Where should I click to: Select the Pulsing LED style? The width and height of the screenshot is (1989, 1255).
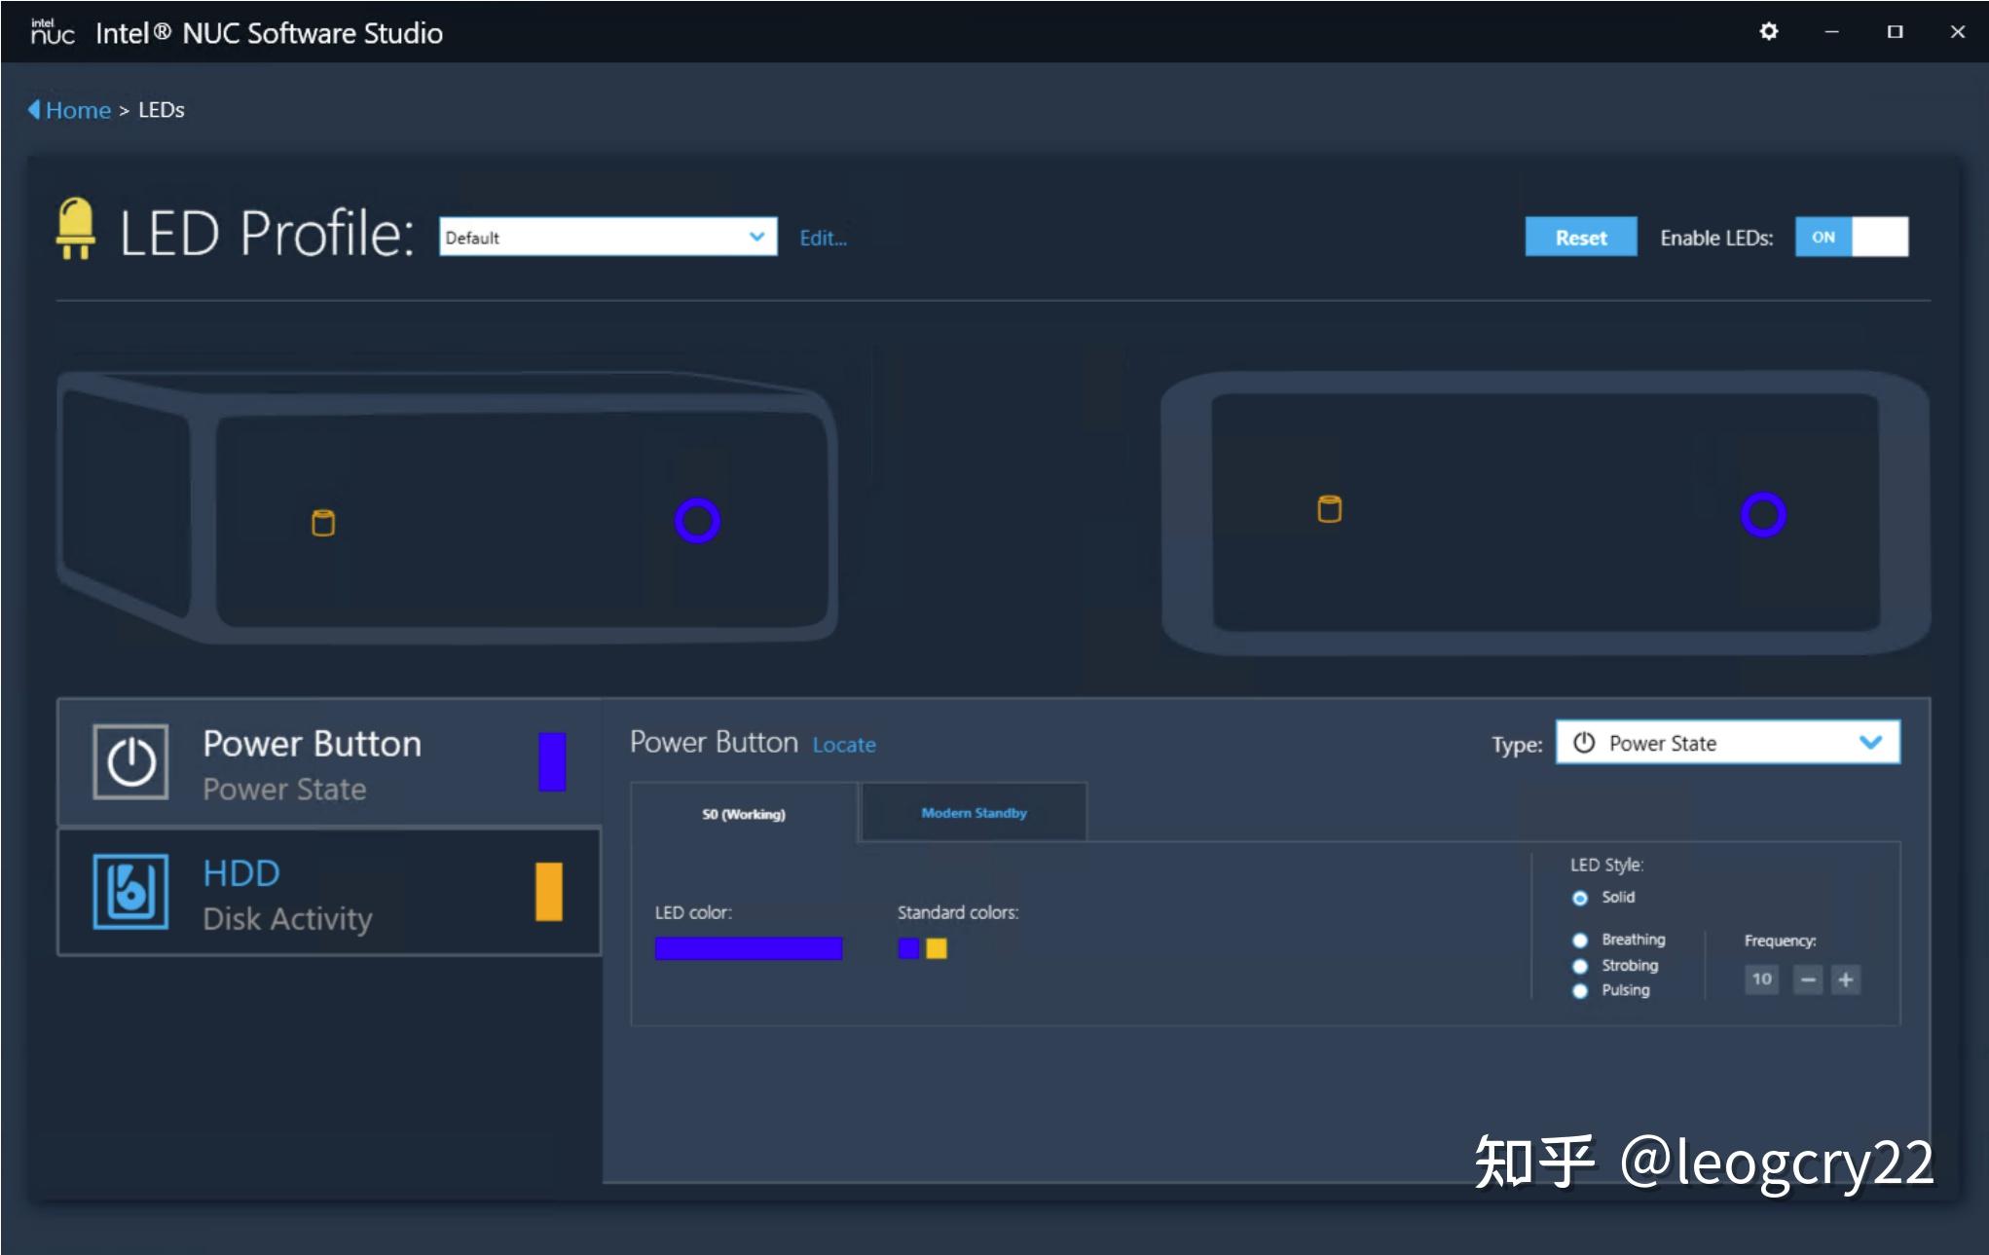[x=1580, y=991]
